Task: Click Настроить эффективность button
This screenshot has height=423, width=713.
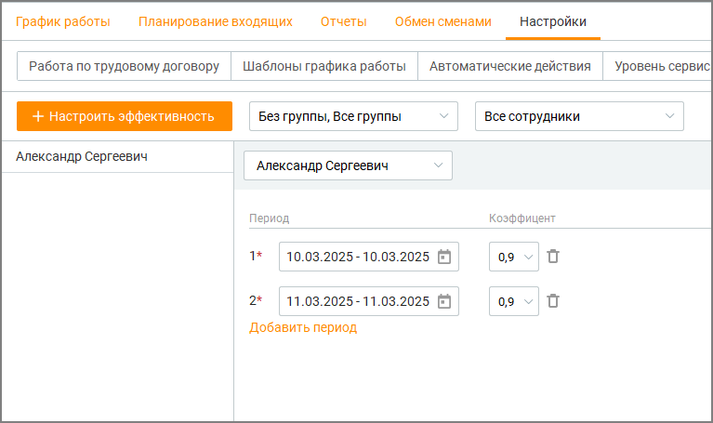Action: pyautogui.click(x=125, y=116)
